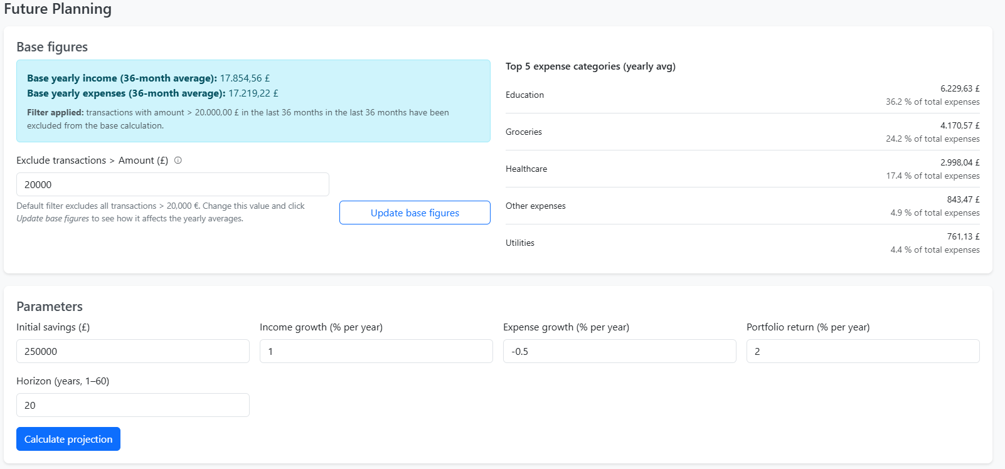
Task: Click the base yearly income value 17.854,56 £
Action: [245, 78]
